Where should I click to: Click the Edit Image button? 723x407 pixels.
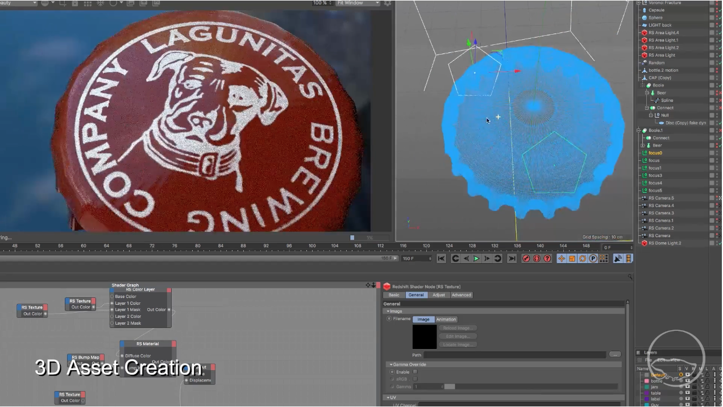click(x=458, y=337)
